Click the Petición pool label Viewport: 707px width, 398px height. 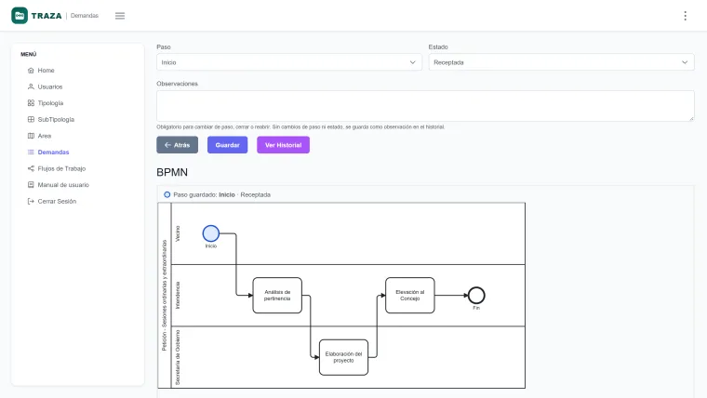[x=164, y=295]
